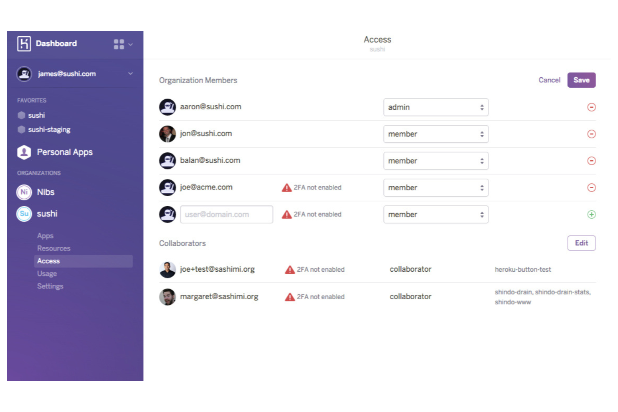Image resolution: width=618 pixels, height=412 pixels.
Task: Click the 2FA warning triangle for joe@acme.com
Action: point(286,187)
